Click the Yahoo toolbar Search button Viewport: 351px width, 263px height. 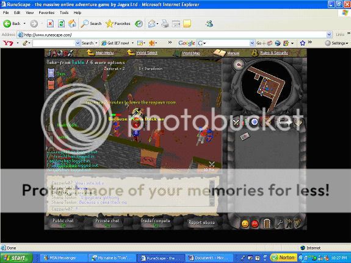(87, 43)
